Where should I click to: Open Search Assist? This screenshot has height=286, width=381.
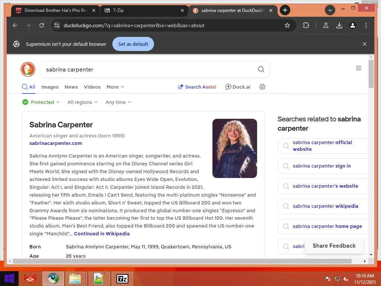point(197,87)
